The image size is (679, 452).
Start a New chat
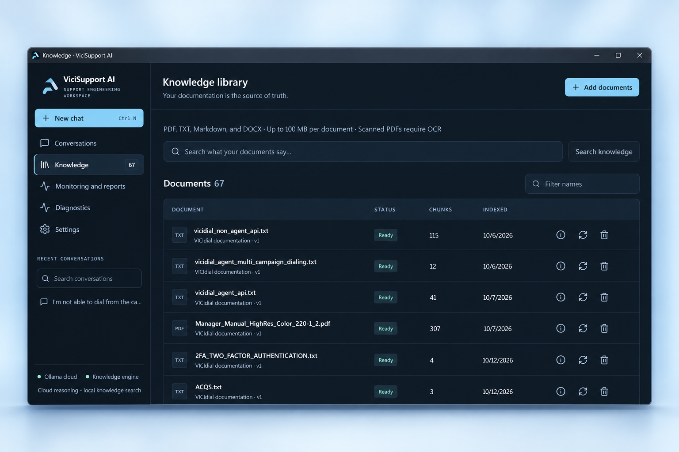(x=89, y=118)
